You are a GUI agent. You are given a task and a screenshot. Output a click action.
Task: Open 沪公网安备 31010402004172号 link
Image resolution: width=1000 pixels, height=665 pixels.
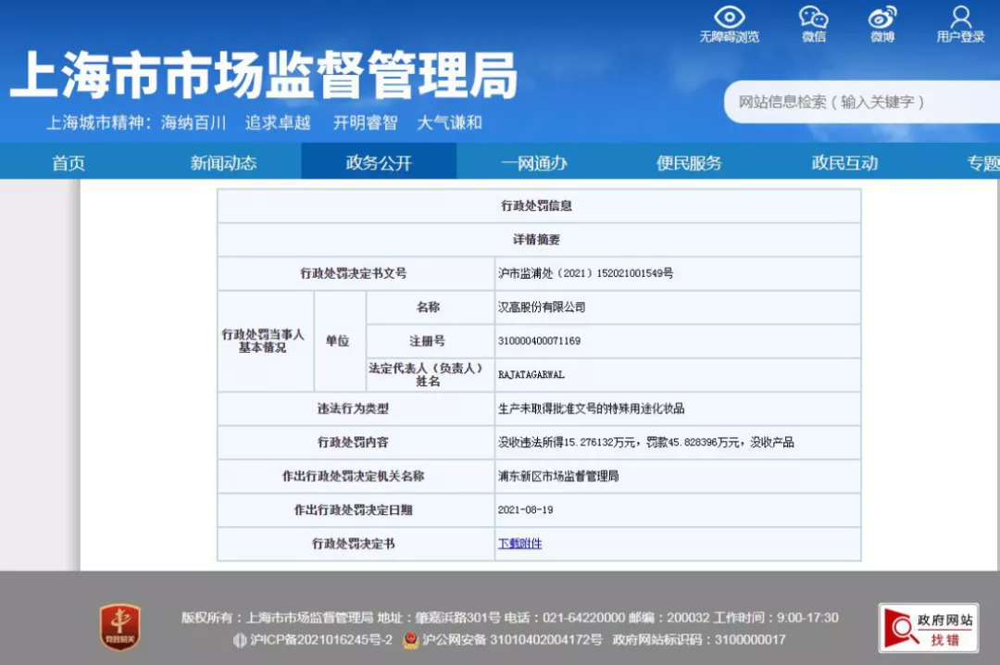pyautogui.click(x=512, y=640)
